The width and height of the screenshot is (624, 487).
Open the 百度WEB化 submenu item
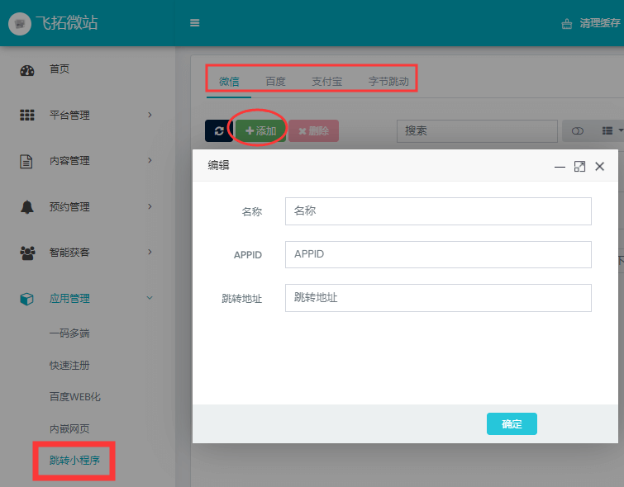coord(75,397)
